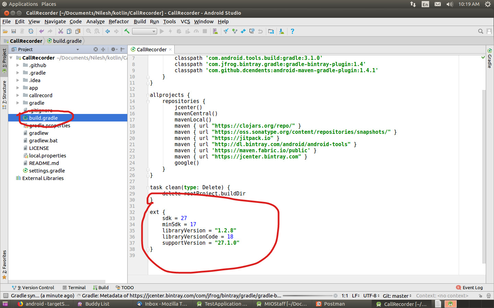
Task: Expand the .gradle folder
Action: click(18, 73)
